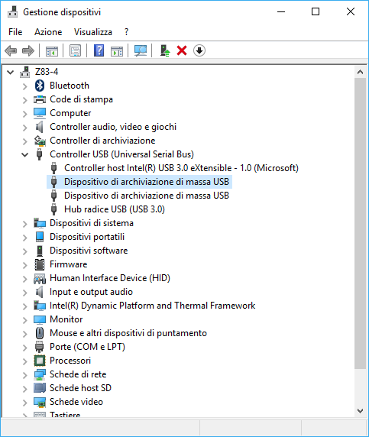Select Mouse e altri dispositivi di puntamento

pyautogui.click(x=128, y=333)
